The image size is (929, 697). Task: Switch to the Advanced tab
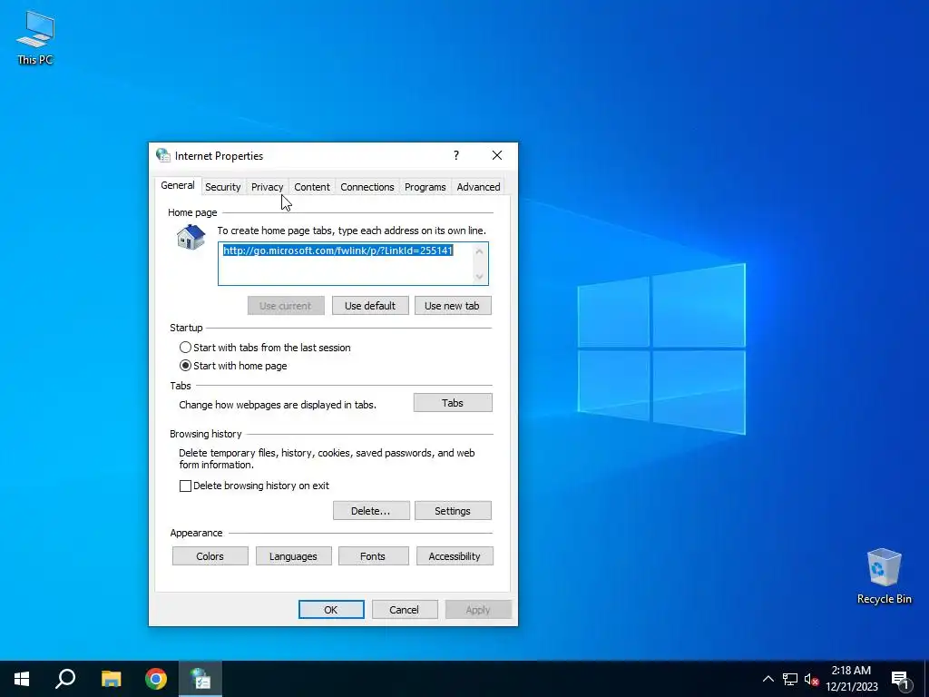(x=478, y=187)
